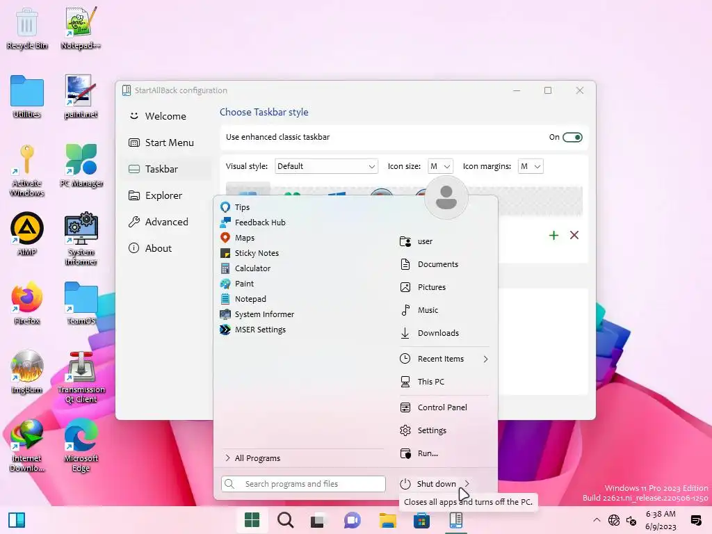Open Downloads from start menu
The image size is (712, 534).
coord(430,333)
